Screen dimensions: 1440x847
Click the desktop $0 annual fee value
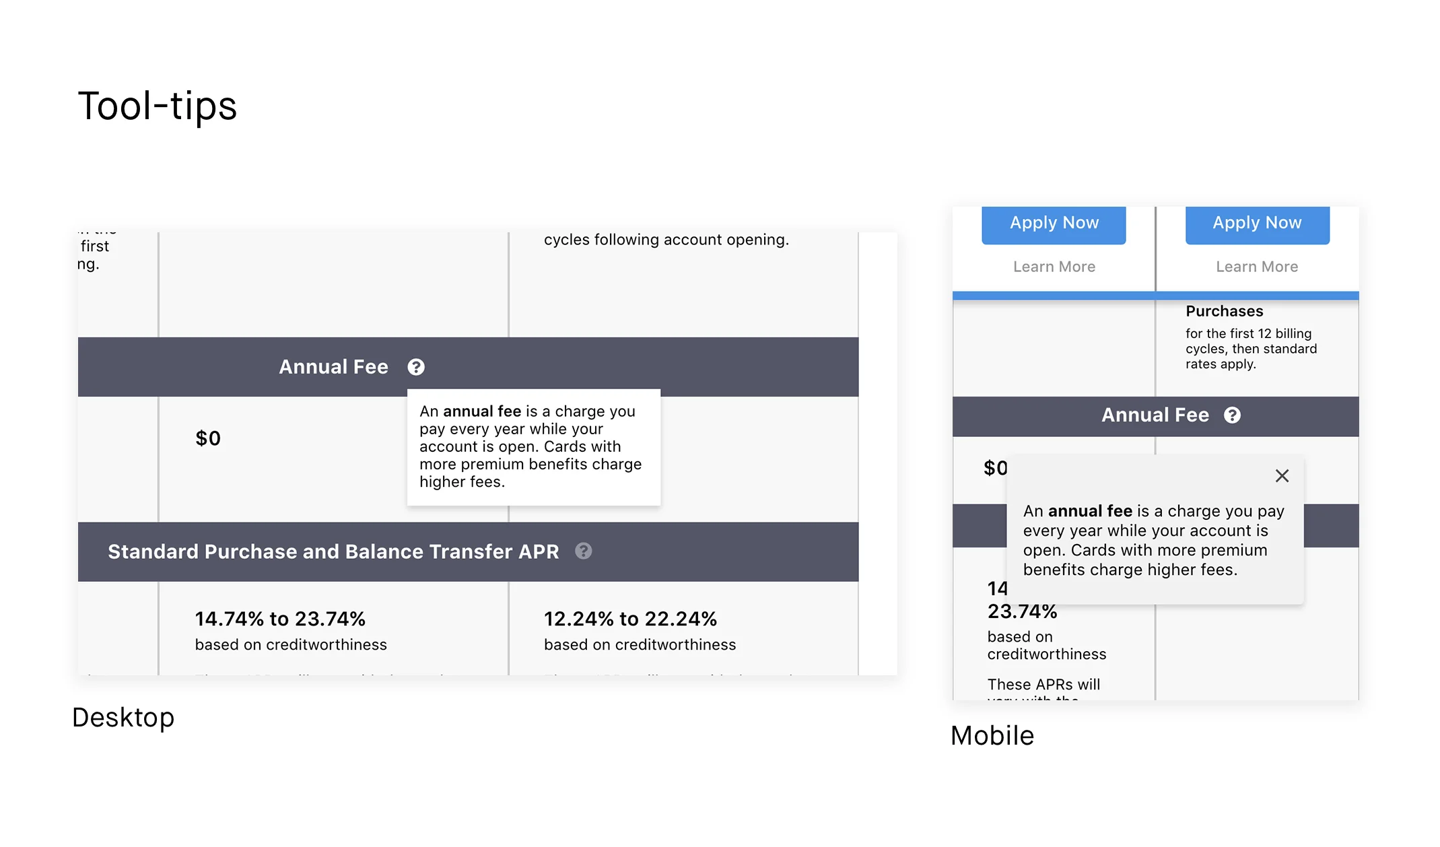(208, 438)
